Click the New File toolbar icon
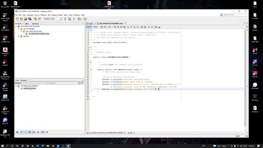 coord(17,19)
